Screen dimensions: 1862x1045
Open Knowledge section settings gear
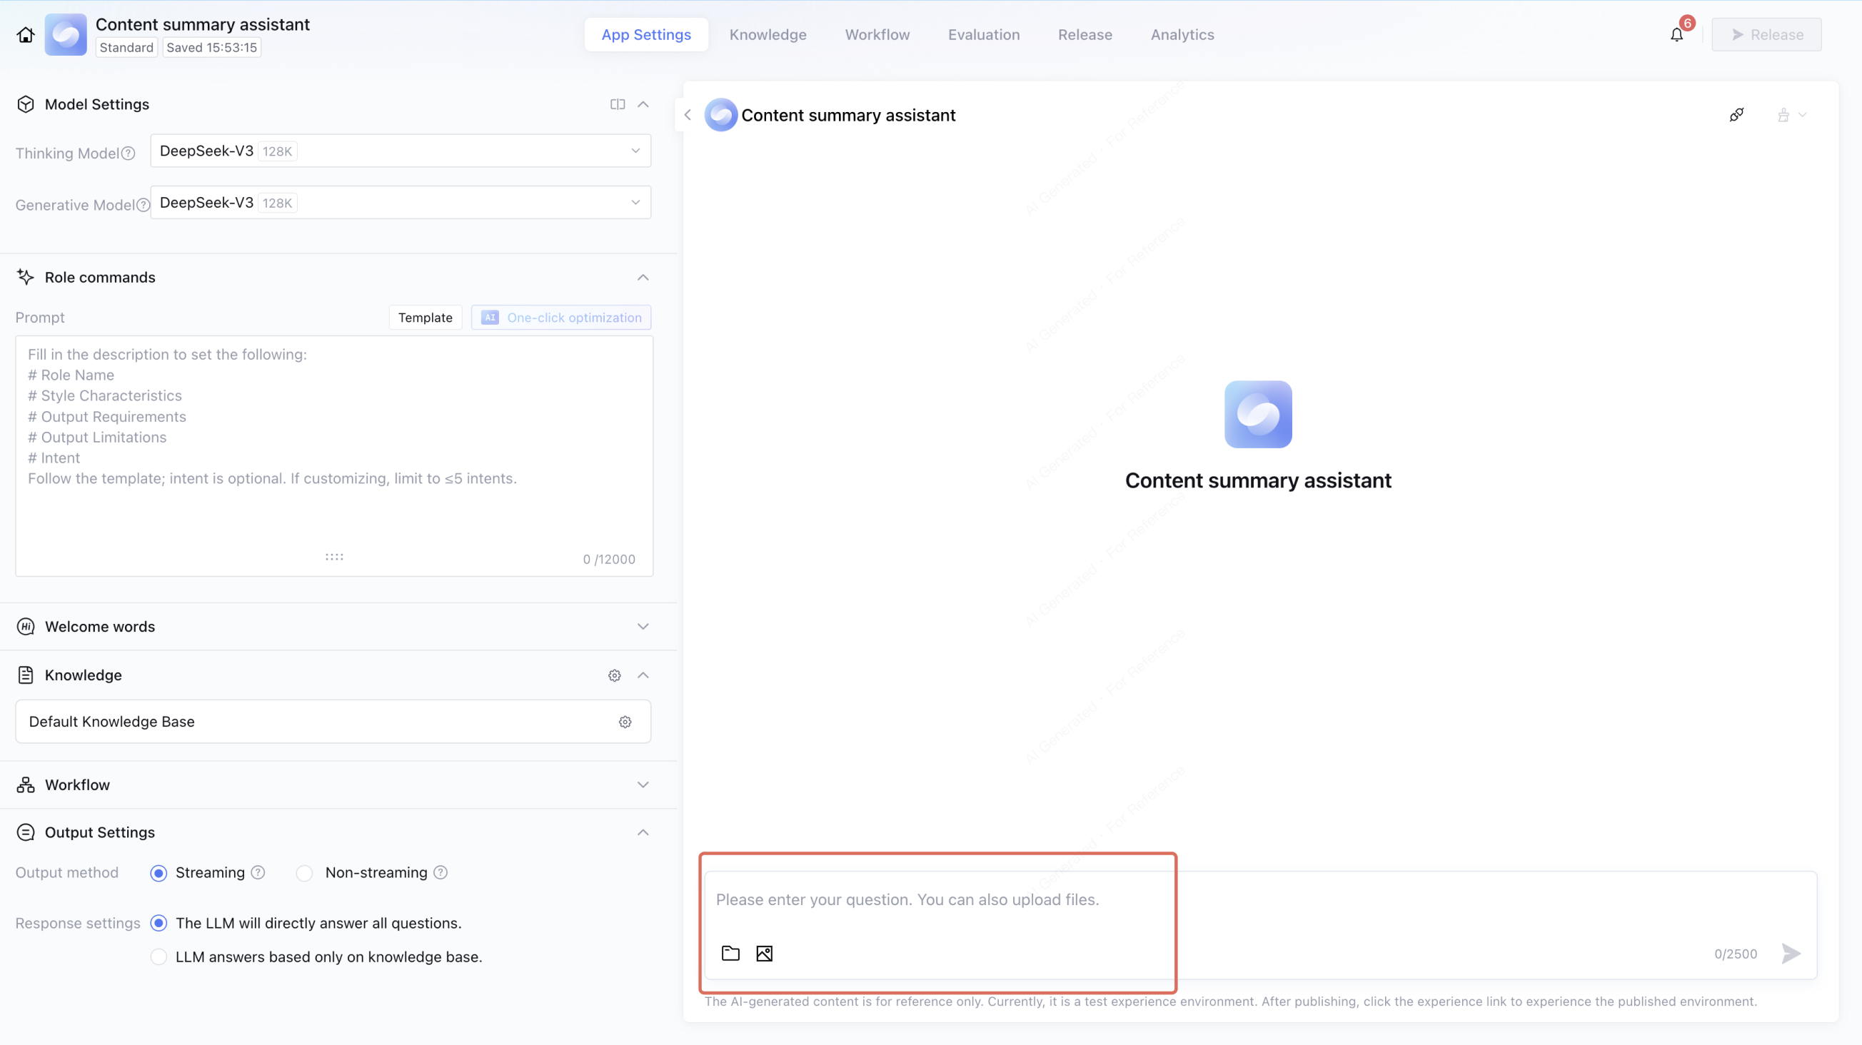coord(615,675)
